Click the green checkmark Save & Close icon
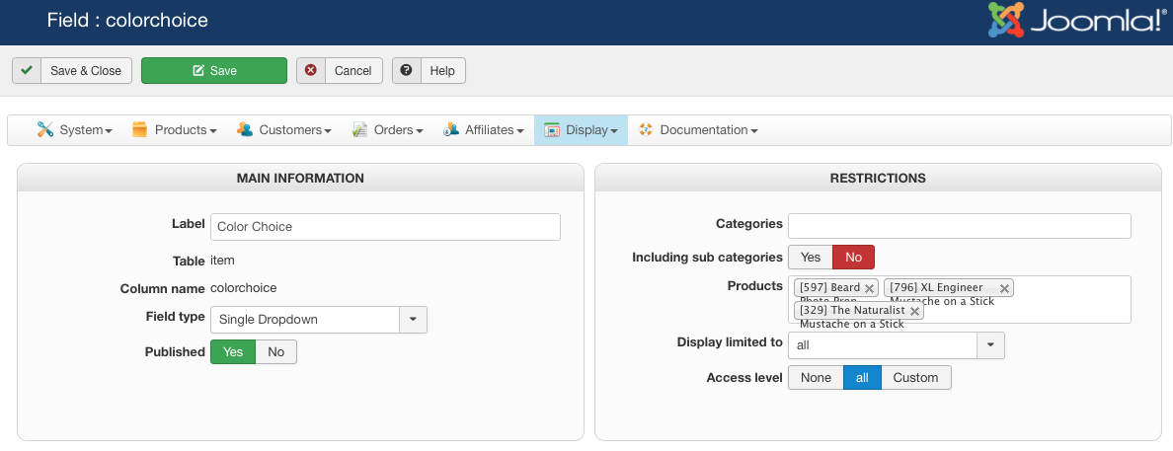 pos(27,71)
